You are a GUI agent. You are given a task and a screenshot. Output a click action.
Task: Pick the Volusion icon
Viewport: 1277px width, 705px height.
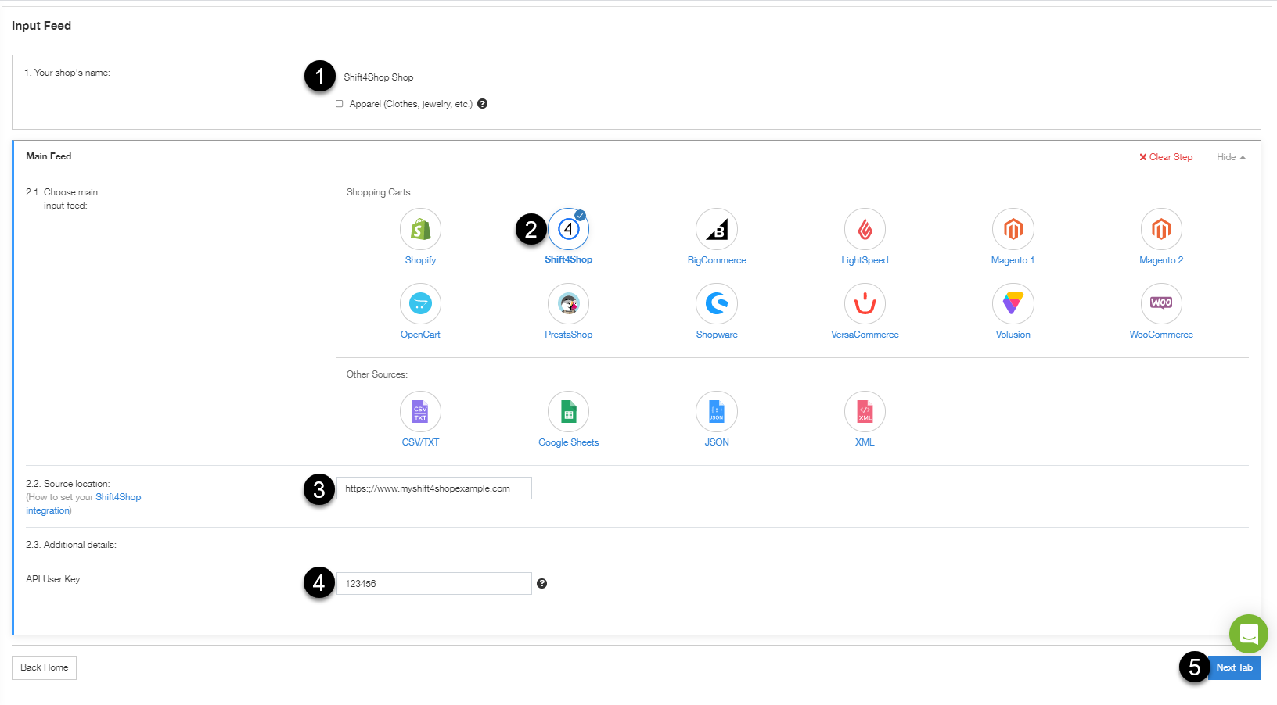[1013, 303]
